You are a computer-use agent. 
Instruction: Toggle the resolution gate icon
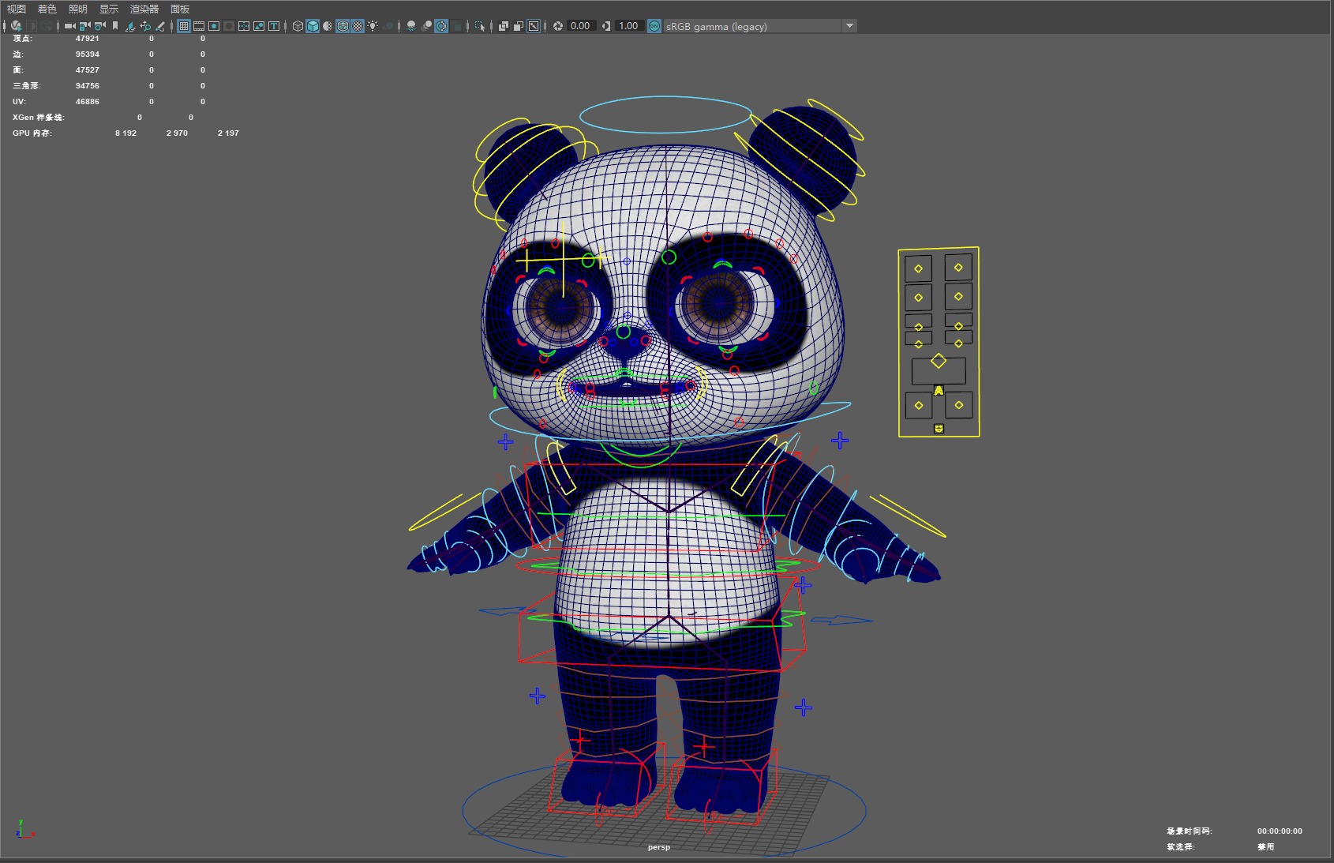tap(214, 26)
